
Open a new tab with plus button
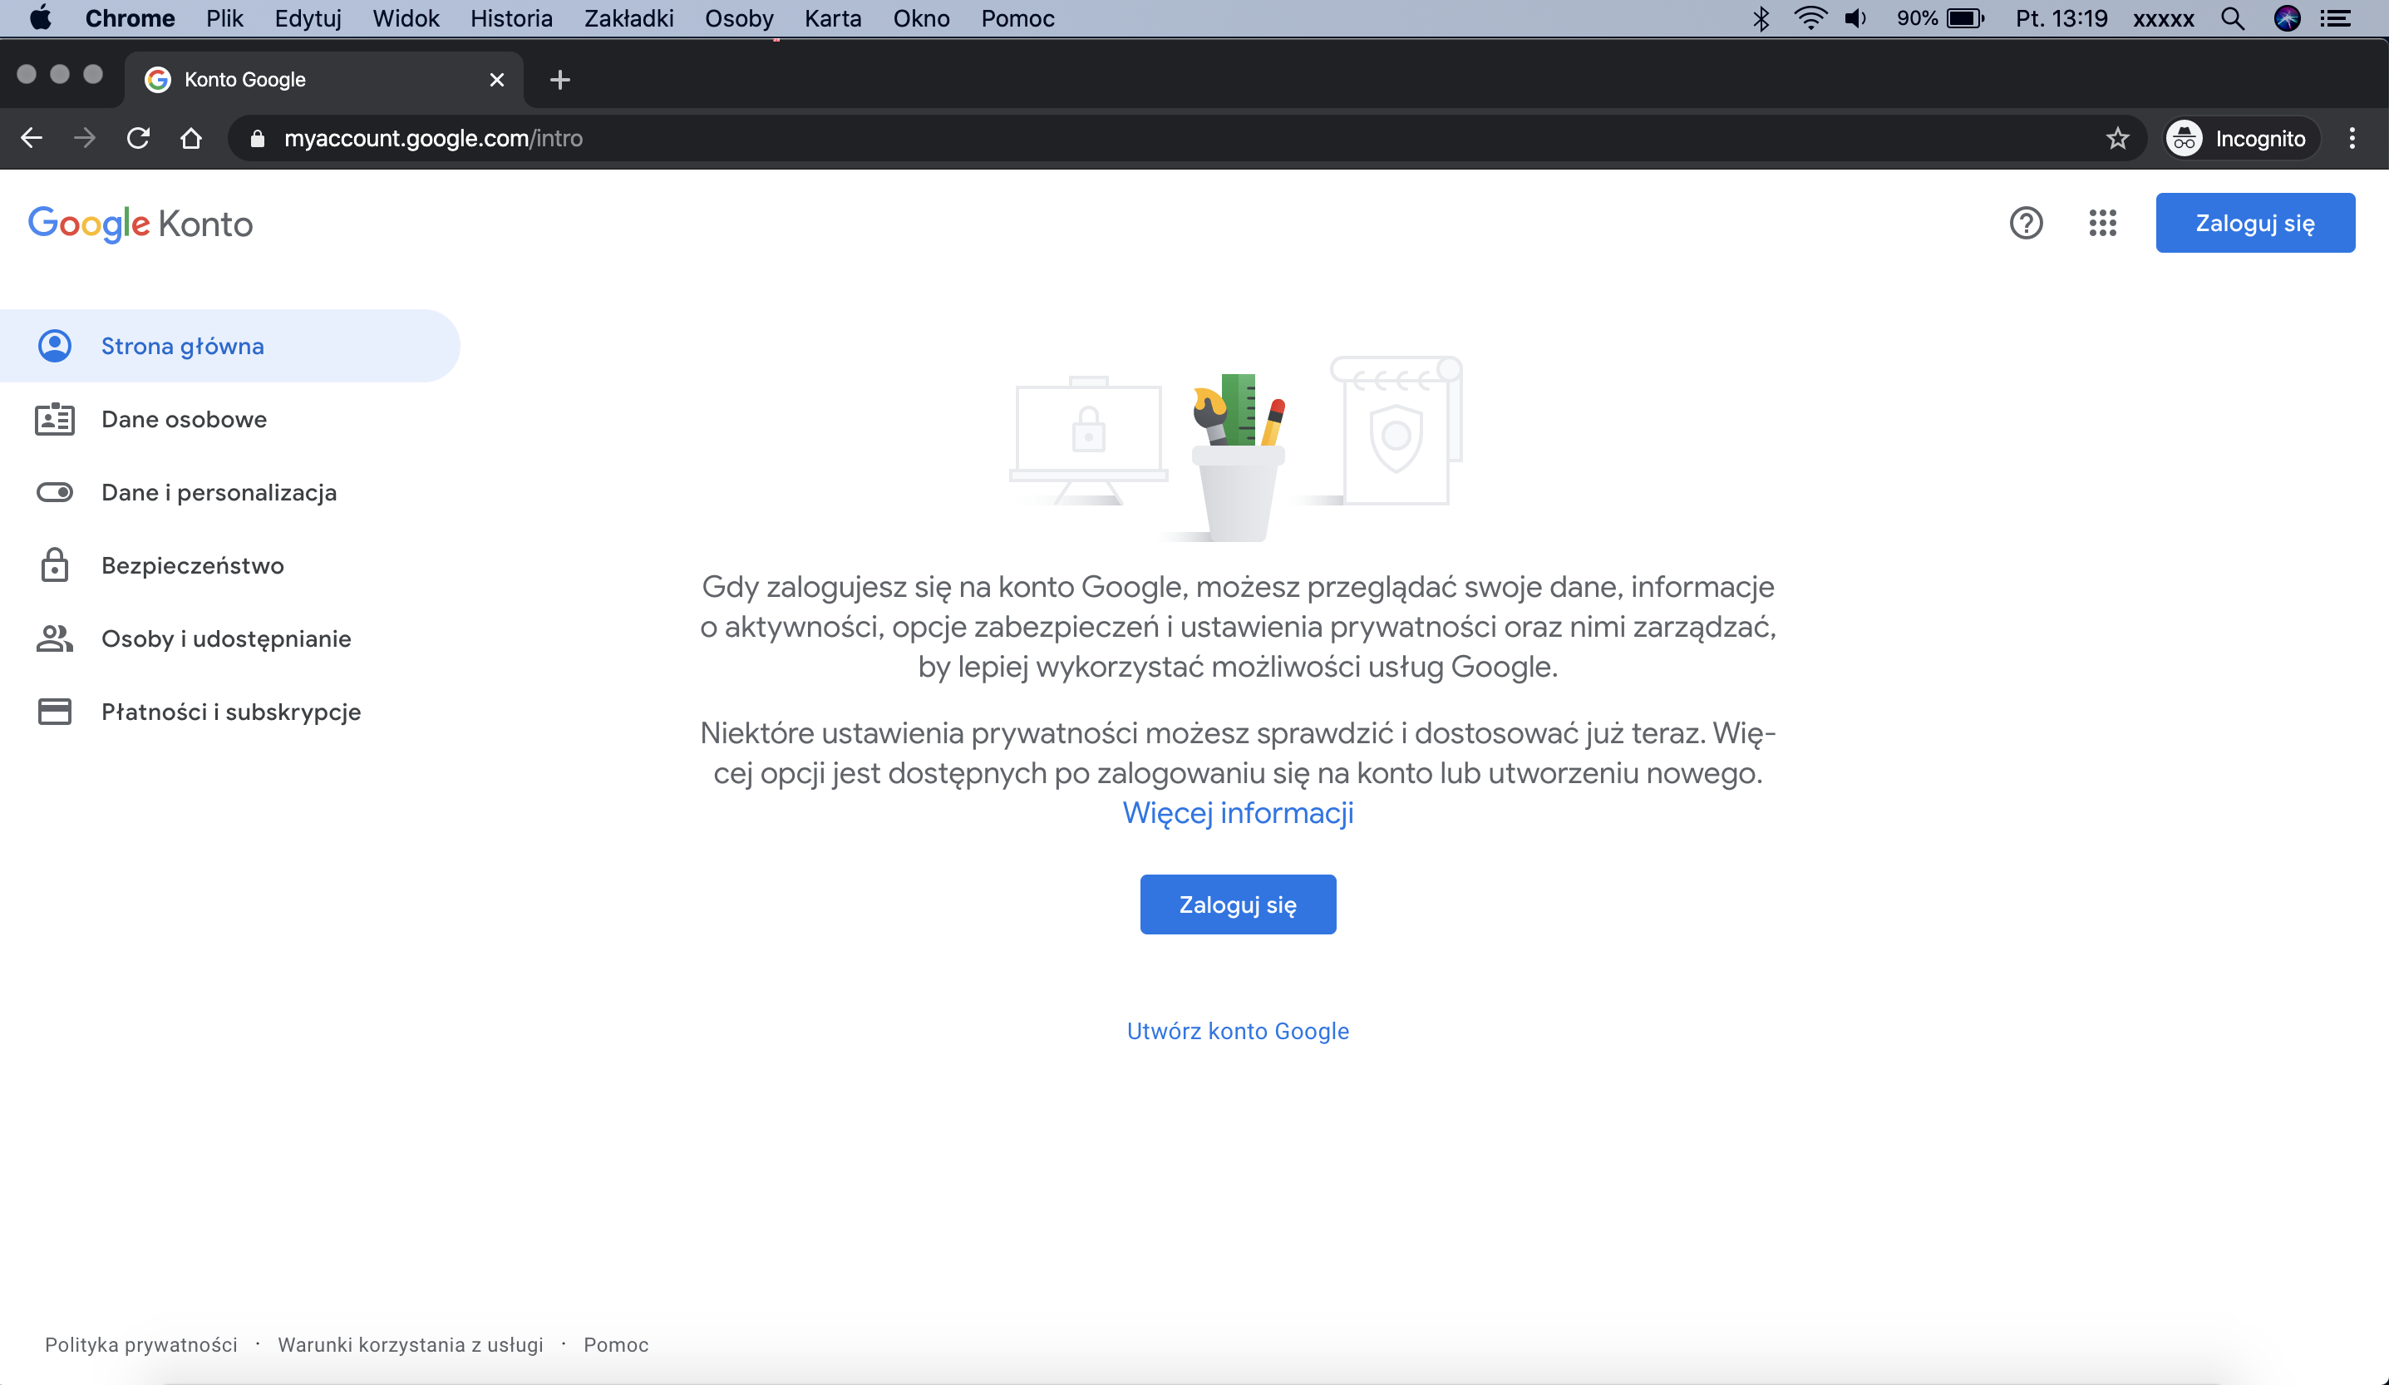[560, 80]
